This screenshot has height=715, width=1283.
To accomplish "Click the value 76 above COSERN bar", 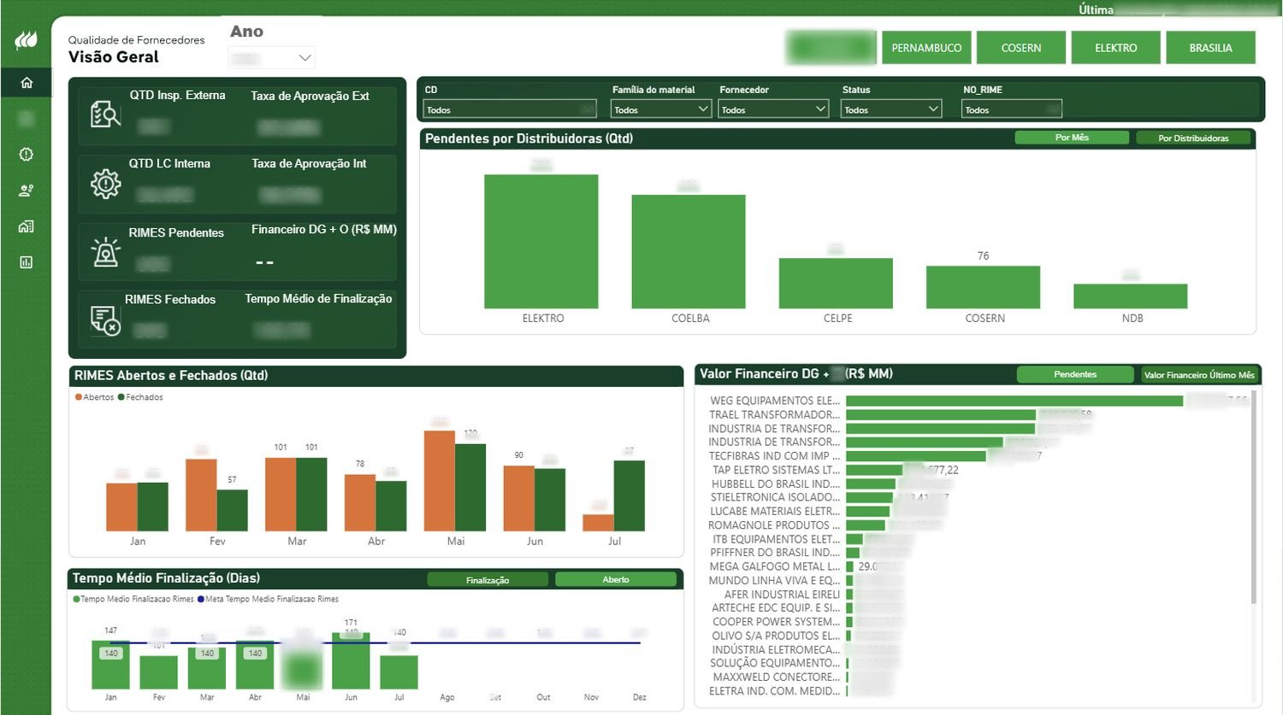I will pos(984,256).
